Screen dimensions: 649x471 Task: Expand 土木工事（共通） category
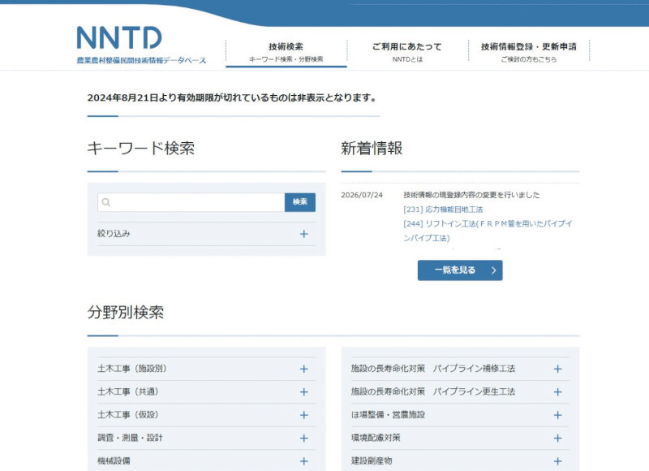[x=206, y=392]
